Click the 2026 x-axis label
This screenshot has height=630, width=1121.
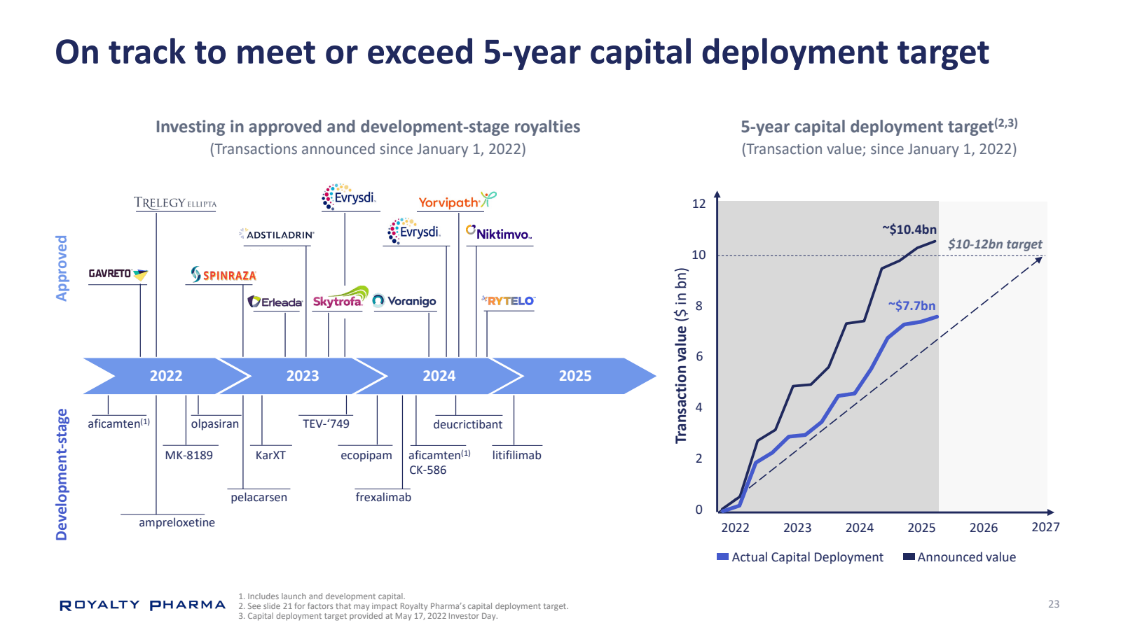pyautogui.click(x=984, y=528)
